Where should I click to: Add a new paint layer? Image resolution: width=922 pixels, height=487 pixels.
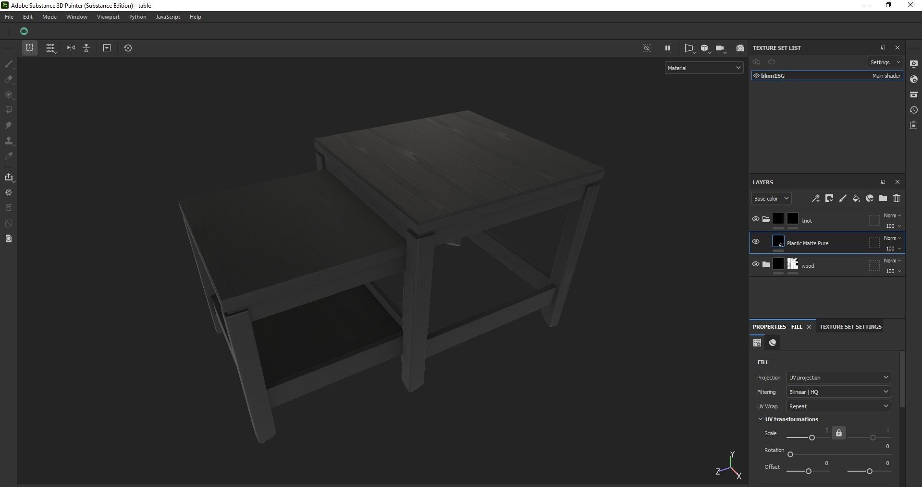[843, 198]
